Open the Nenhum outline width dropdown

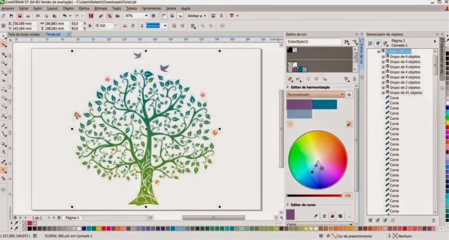(x=165, y=26)
